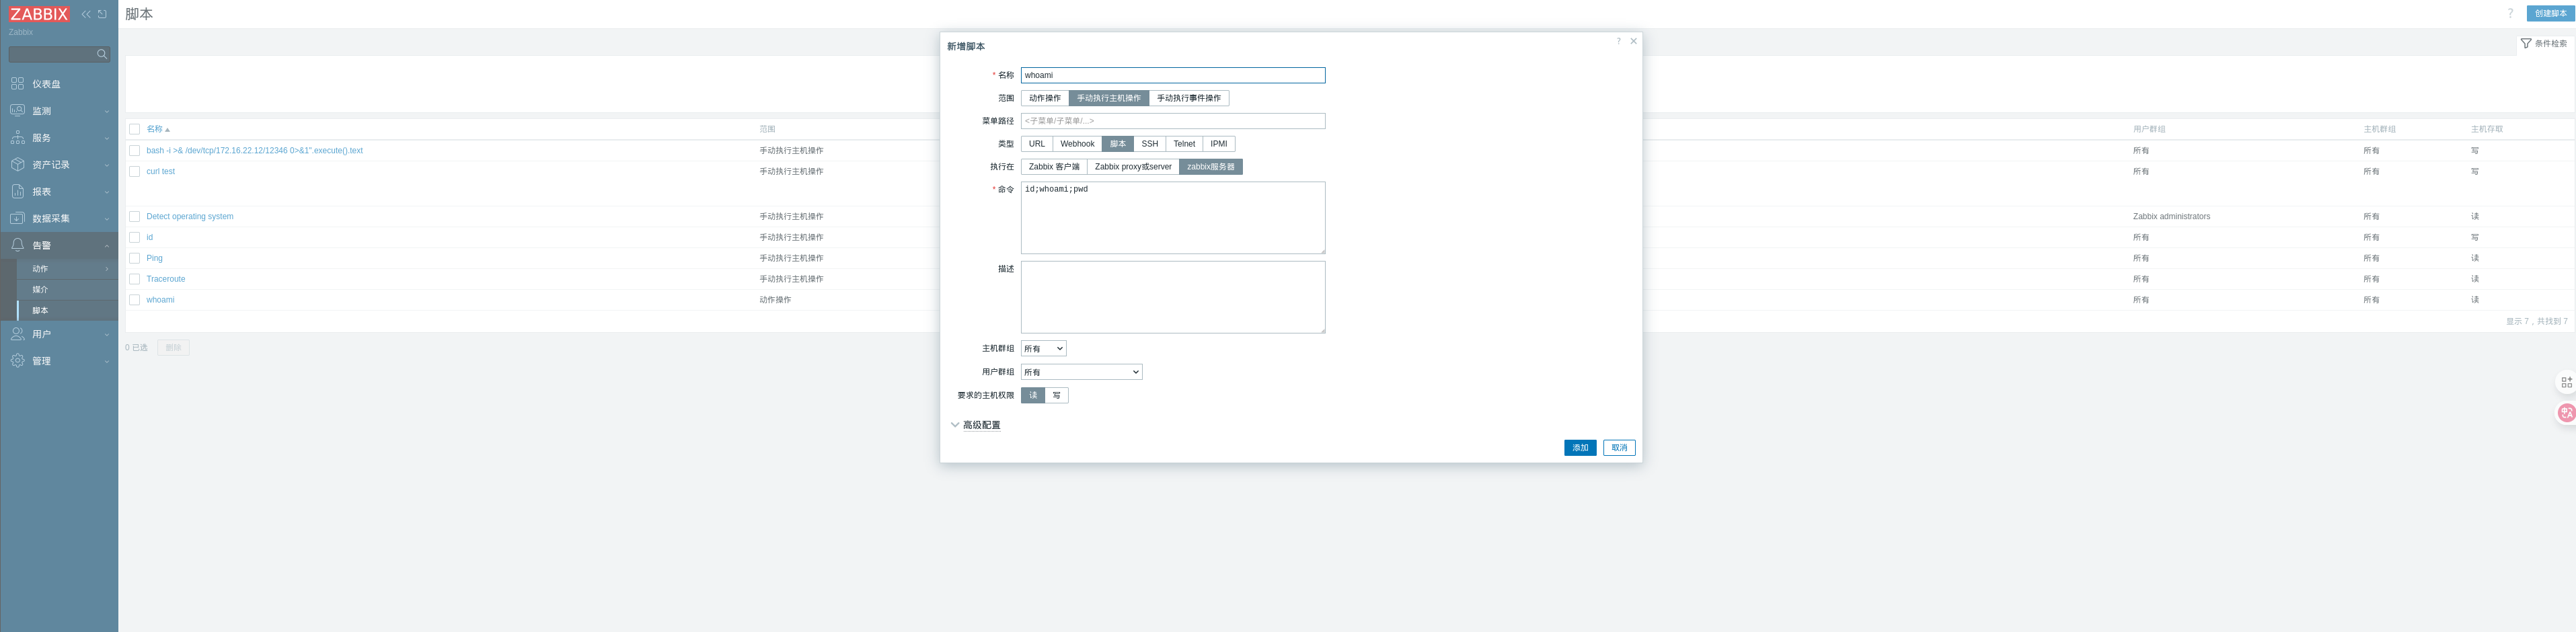
Task: Click the filter funnel 条件检索 icon
Action: pos(2526,43)
